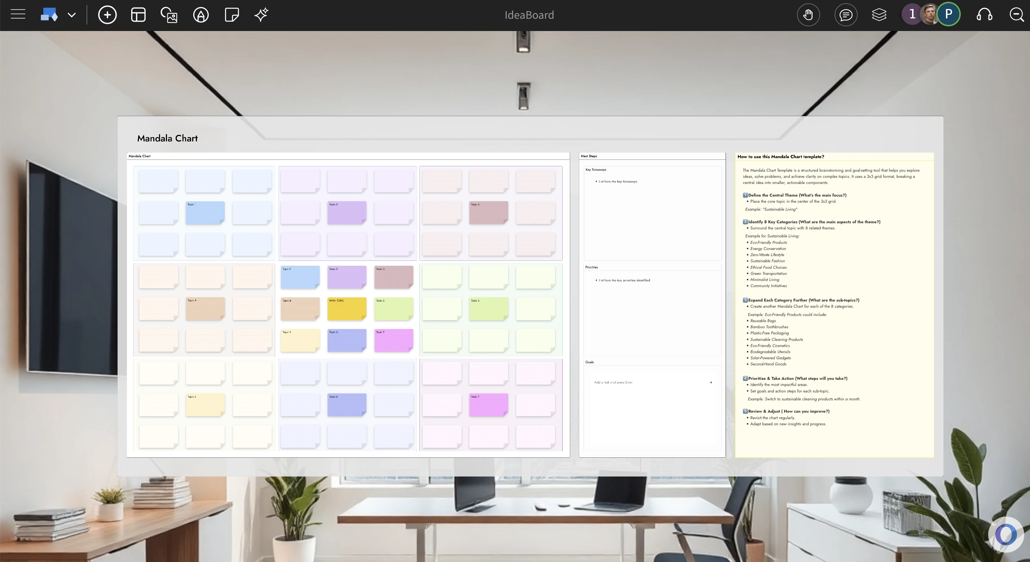Select the text shape tool

click(201, 15)
